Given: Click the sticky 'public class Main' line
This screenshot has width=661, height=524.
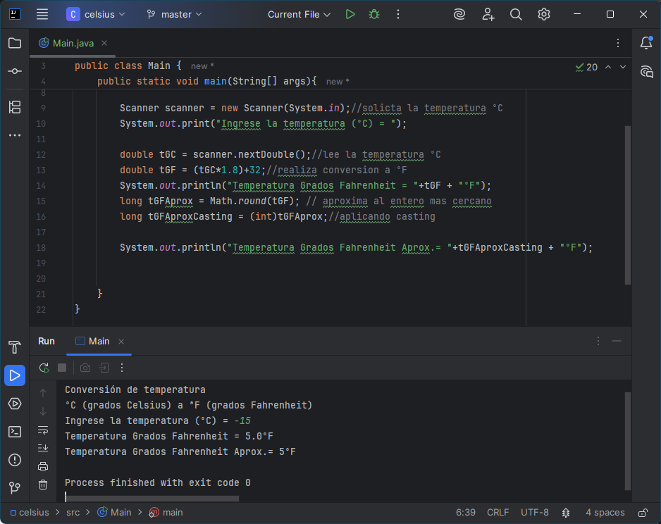Looking at the screenshot, I should 128,65.
